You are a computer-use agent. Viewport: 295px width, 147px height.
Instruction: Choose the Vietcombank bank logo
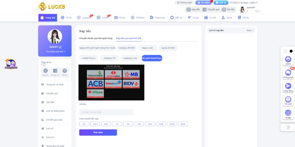pyautogui.click(x=95, y=75)
